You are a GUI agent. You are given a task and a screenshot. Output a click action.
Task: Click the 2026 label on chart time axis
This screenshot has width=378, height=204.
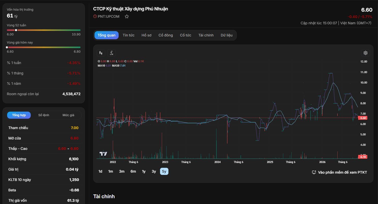tap(322, 162)
